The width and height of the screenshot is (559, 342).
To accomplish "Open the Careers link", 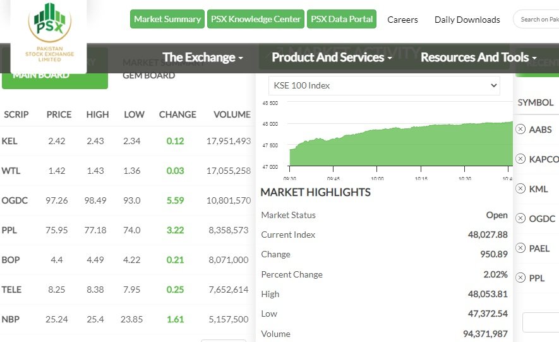I will 402,20.
